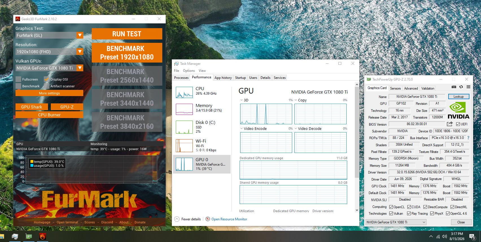The width and height of the screenshot is (481, 242).
Task: Switch to the Processes tab
Action: coord(181,78)
